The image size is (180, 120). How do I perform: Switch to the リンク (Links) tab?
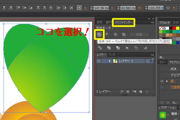[x=112, y=55]
